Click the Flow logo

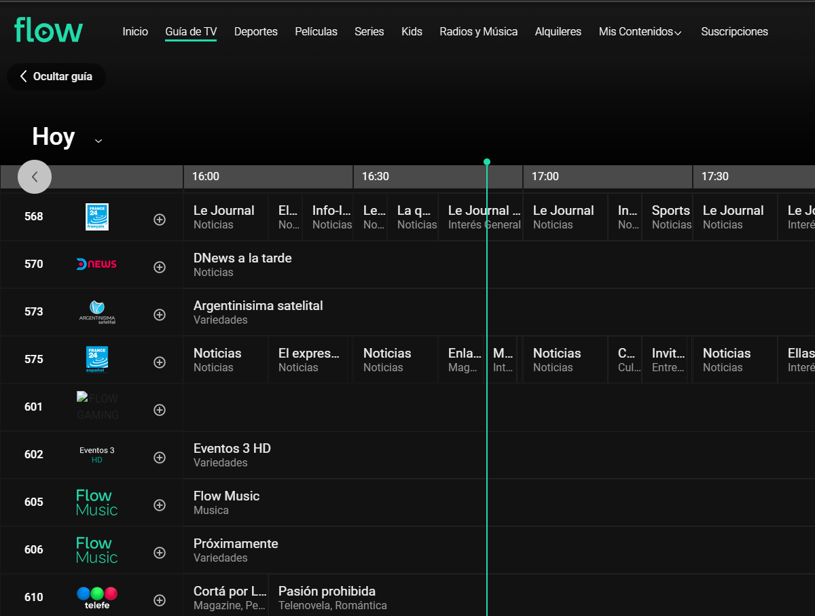pyautogui.click(x=49, y=31)
